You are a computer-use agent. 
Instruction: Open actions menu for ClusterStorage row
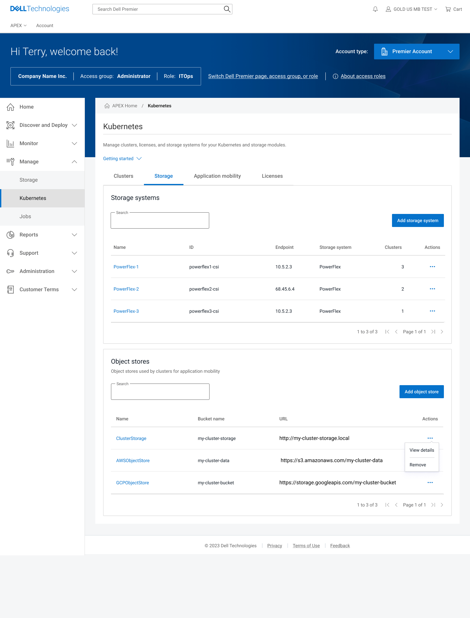(x=430, y=438)
